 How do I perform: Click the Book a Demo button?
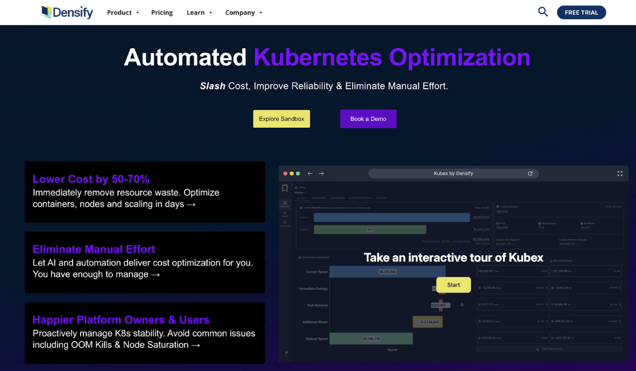pos(368,119)
